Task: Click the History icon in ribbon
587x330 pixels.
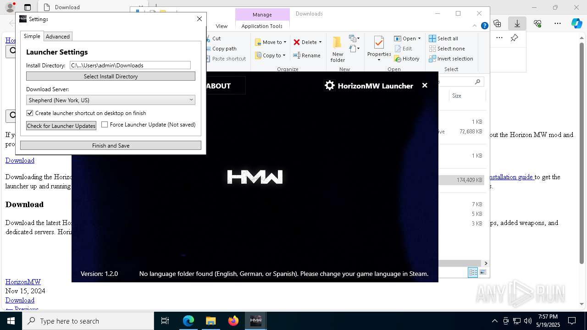Action: tap(398, 59)
